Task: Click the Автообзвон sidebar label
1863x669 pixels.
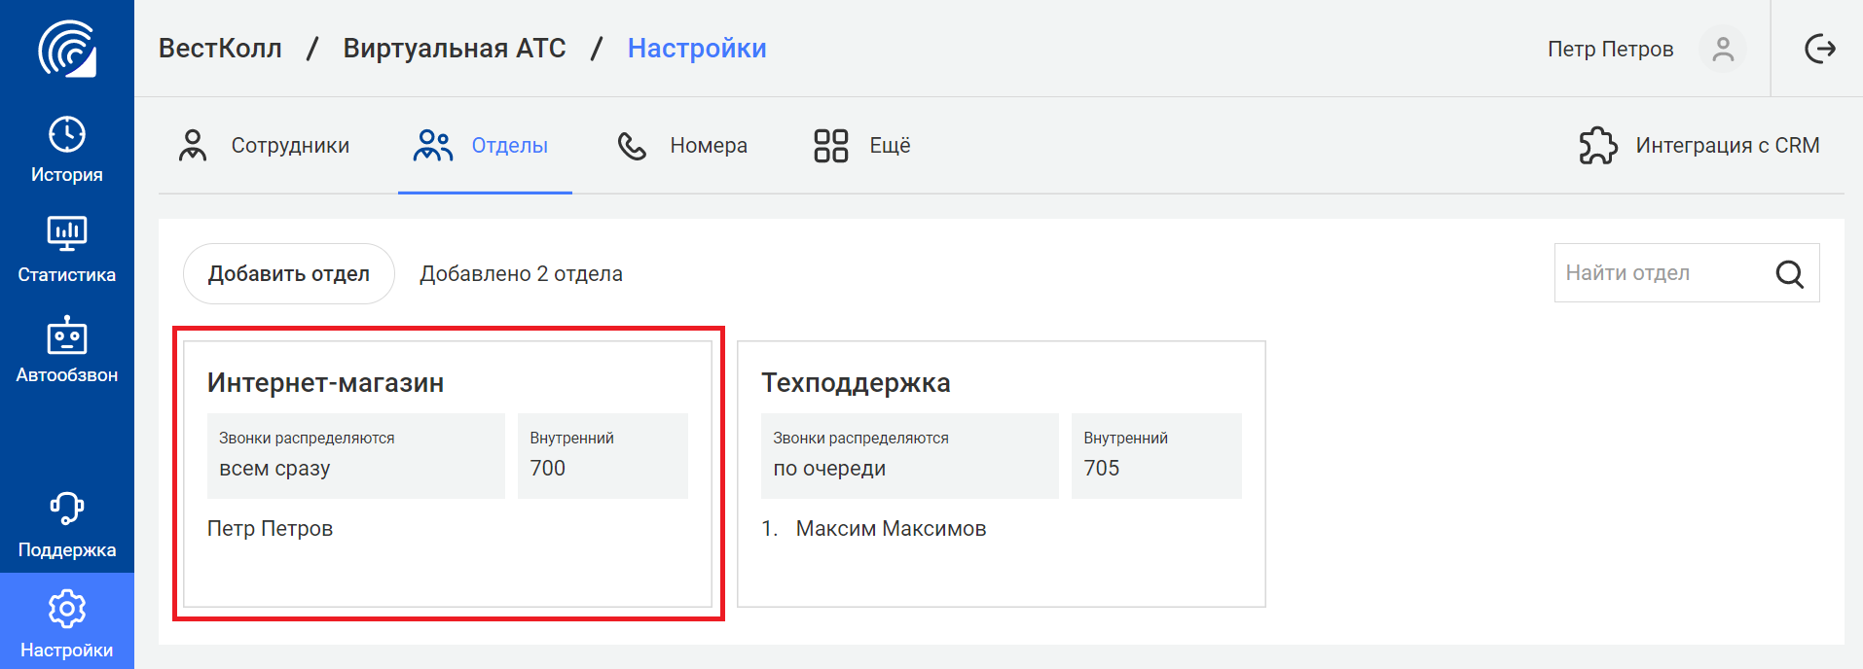Action: coord(67,375)
